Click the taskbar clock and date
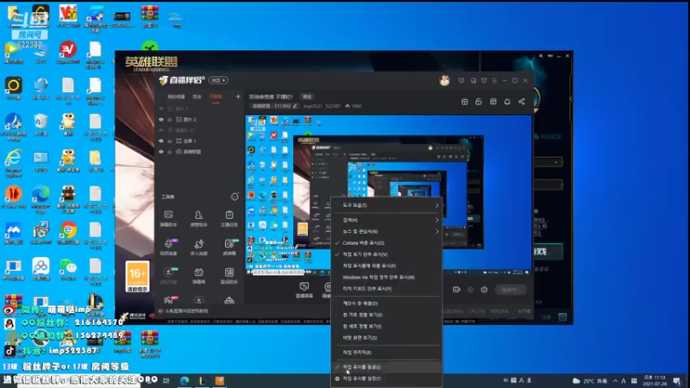The image size is (690, 388). click(x=655, y=380)
